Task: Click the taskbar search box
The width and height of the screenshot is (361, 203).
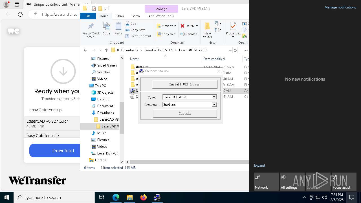Action: click(54, 197)
